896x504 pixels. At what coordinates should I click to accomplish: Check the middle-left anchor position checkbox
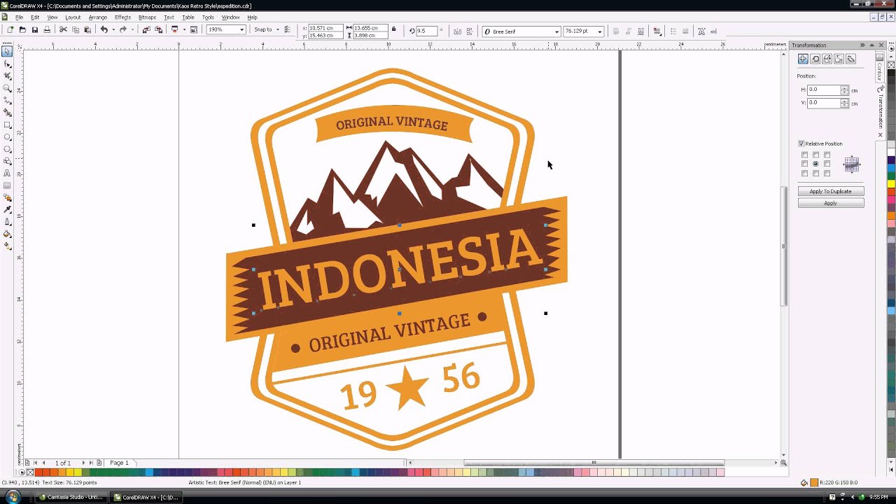coord(804,164)
